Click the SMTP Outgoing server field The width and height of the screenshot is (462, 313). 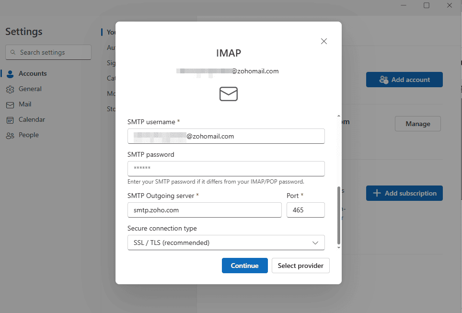205,210
